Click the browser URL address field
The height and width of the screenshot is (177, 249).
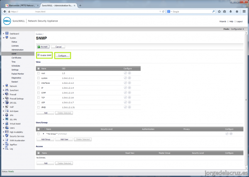point(84,12)
